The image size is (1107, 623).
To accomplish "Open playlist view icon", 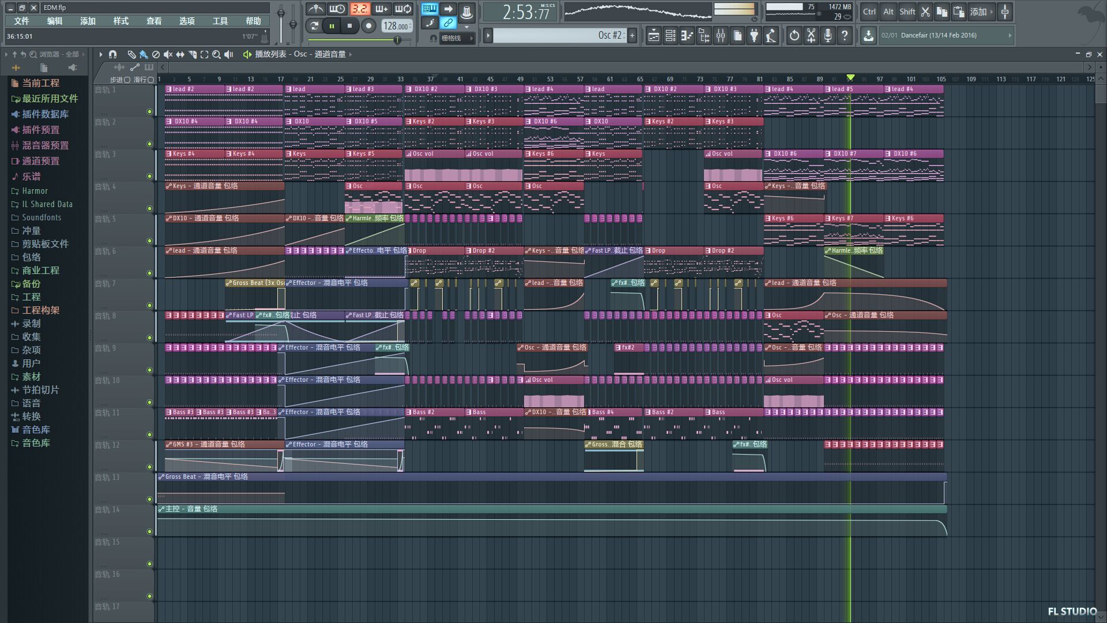I will [x=653, y=36].
